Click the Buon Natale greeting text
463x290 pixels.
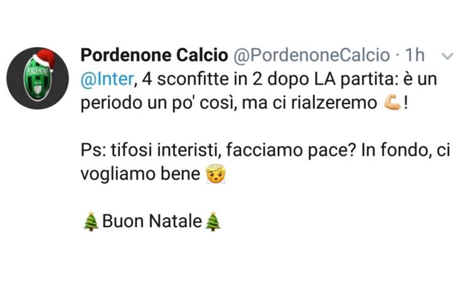152,222
